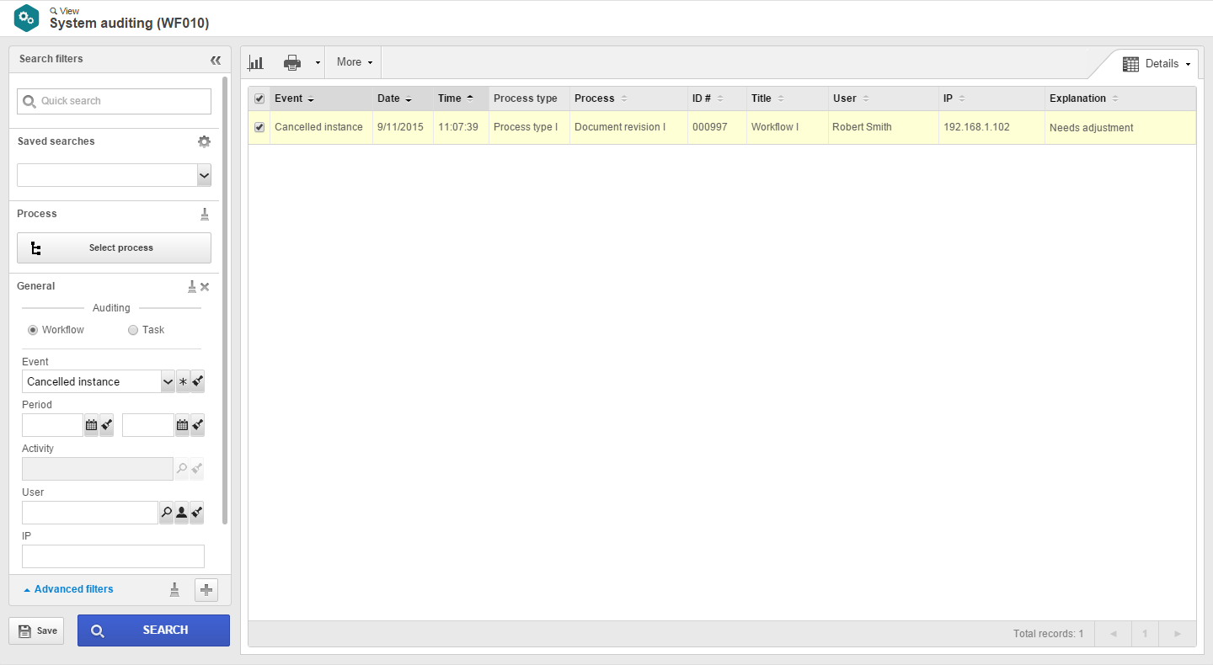The image size is (1213, 665).
Task: Click the Save button
Action: [x=36, y=630]
